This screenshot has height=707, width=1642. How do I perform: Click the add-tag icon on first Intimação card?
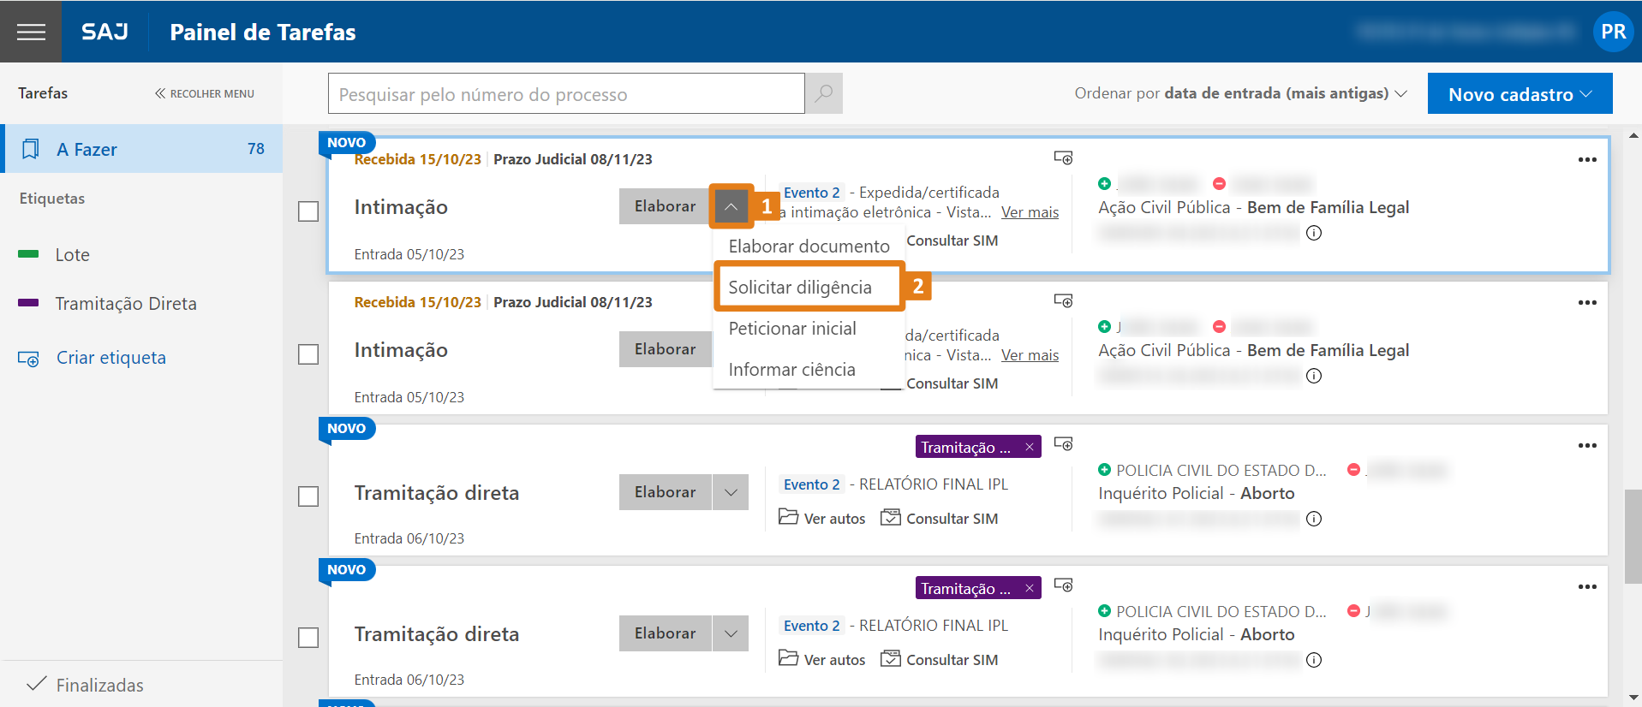tap(1063, 158)
